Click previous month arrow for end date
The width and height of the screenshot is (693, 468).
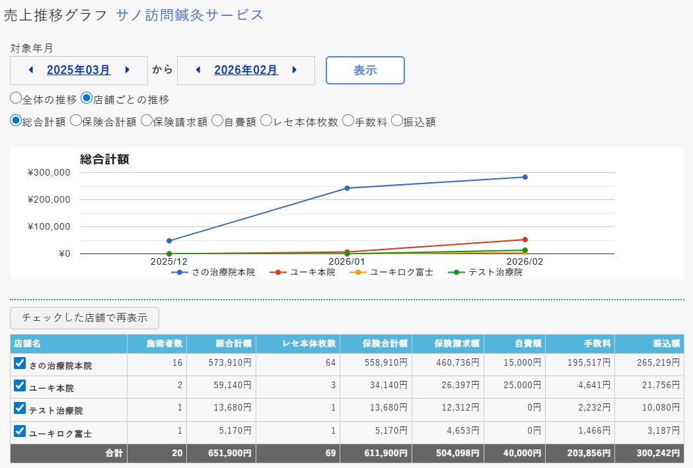point(198,70)
